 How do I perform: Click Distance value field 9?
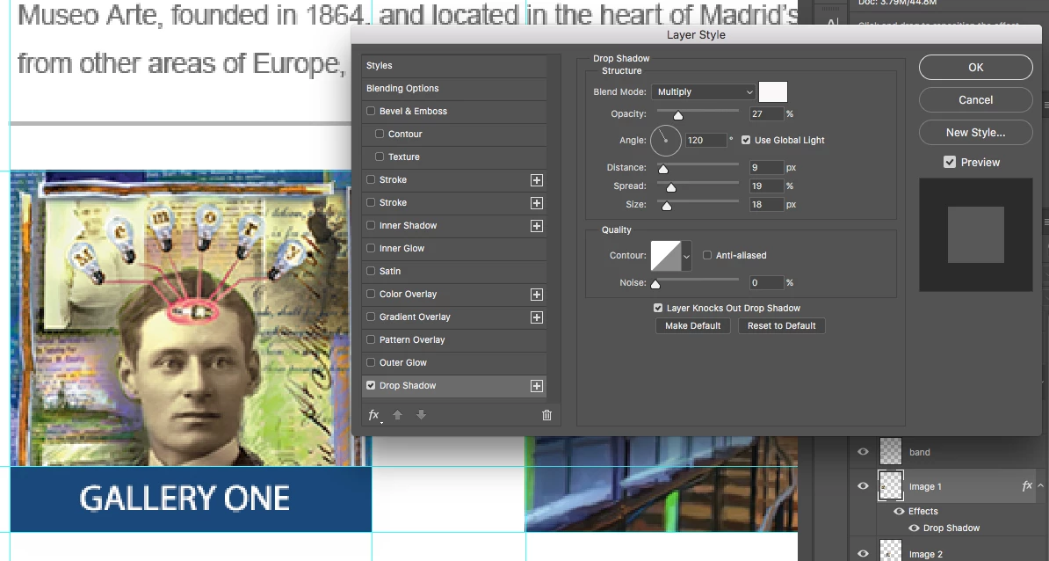(x=766, y=167)
